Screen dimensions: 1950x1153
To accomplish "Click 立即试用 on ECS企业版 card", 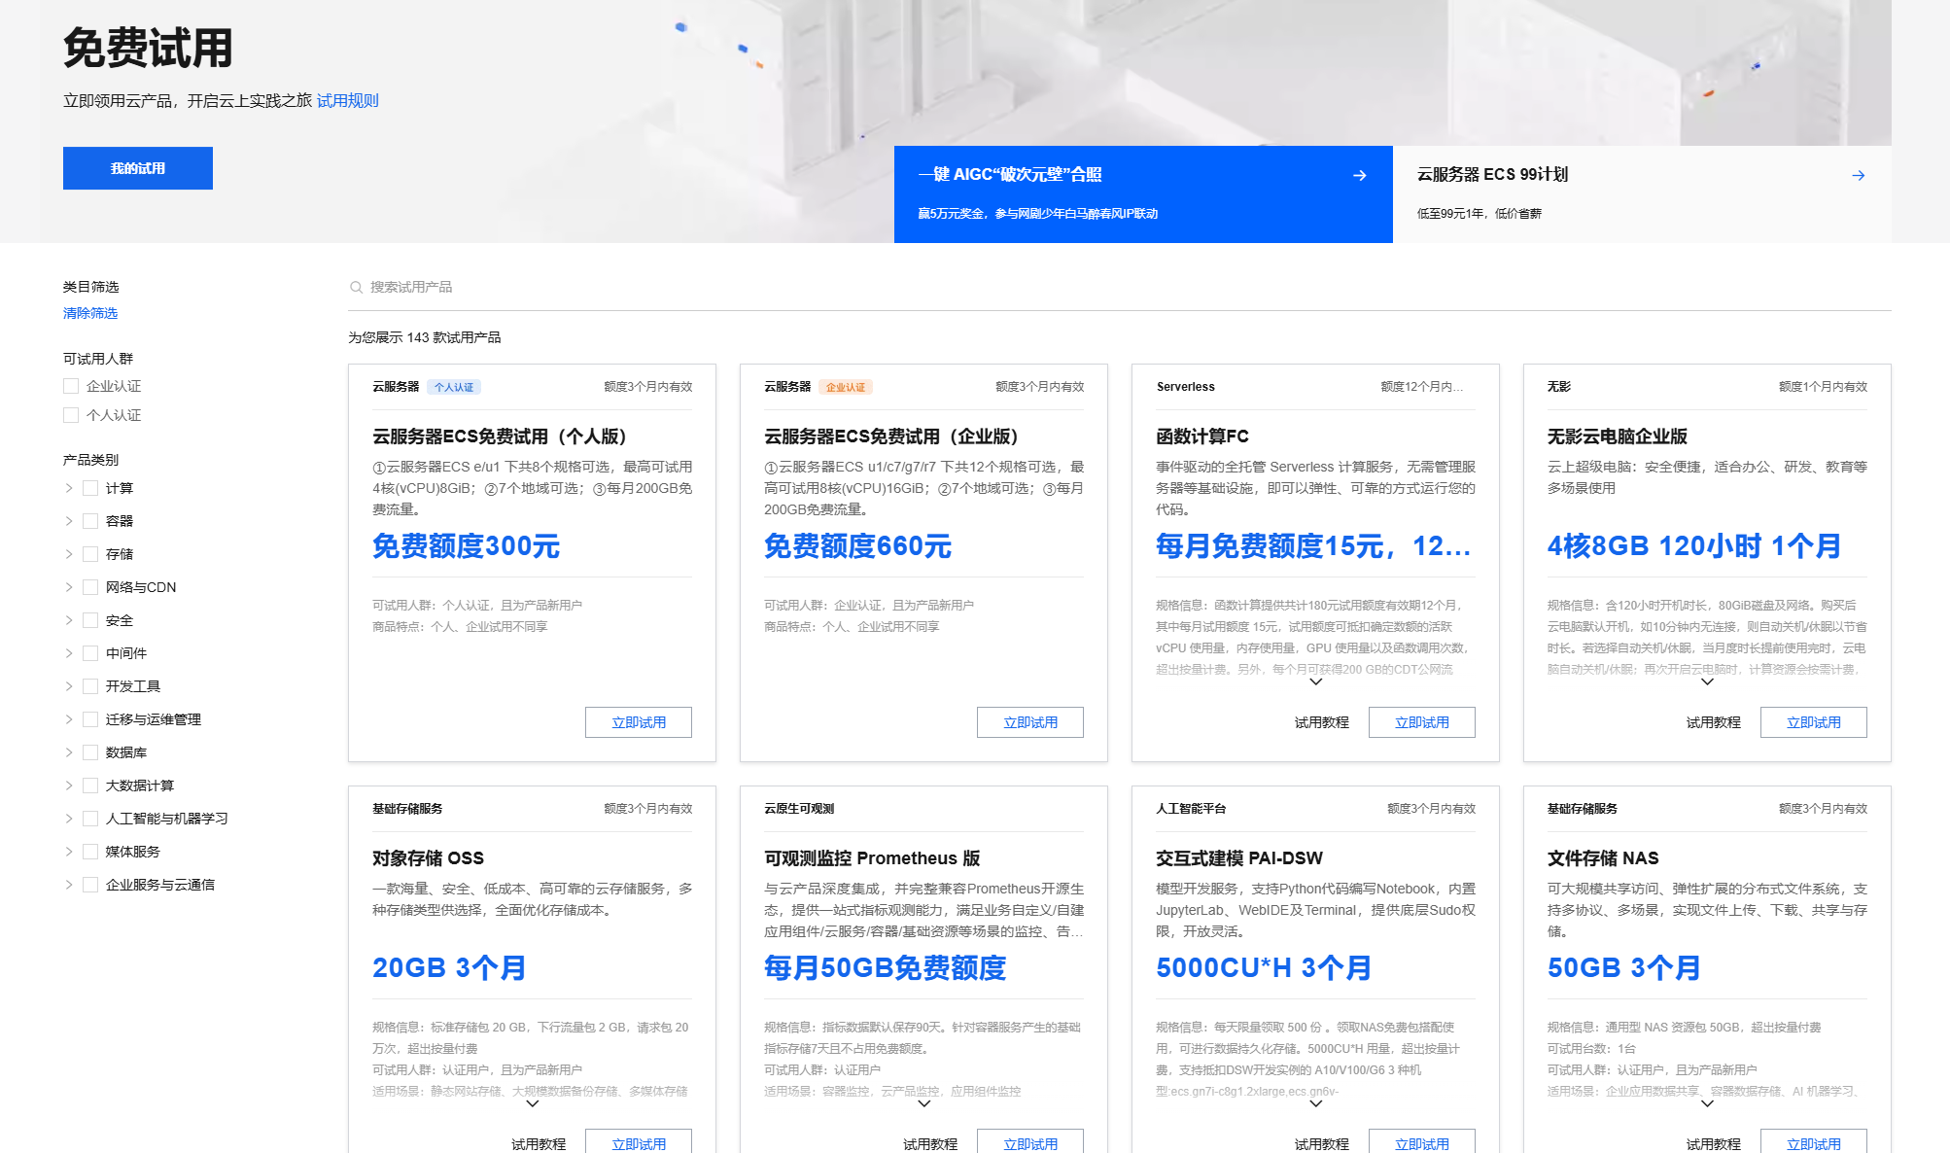I will coord(1030,722).
